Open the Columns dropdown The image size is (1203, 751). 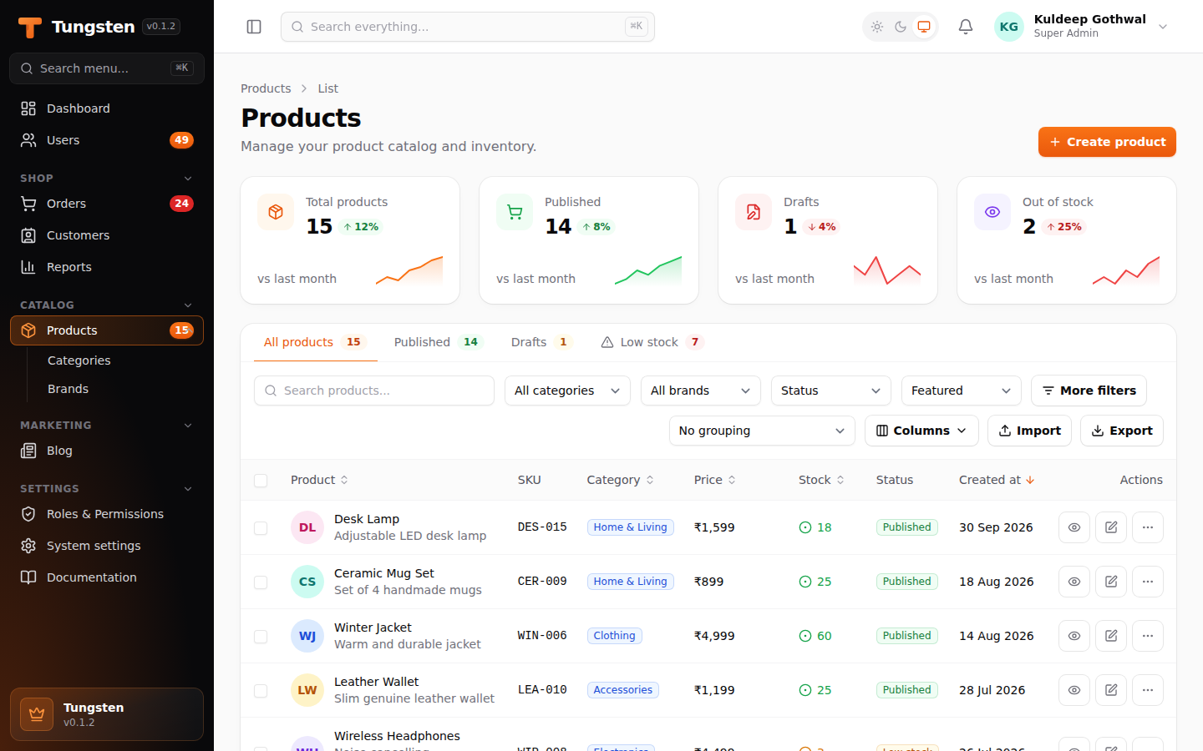coord(922,431)
